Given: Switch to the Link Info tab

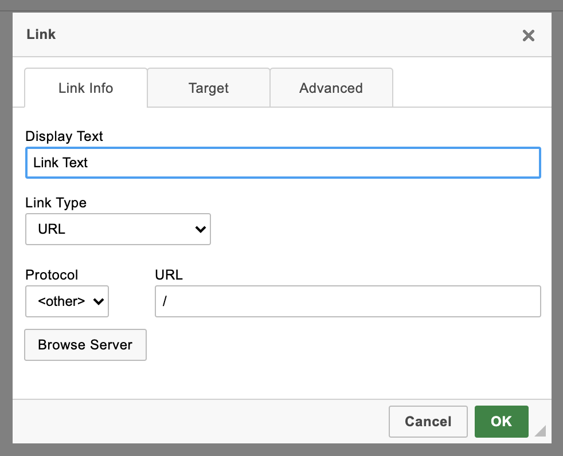Looking at the screenshot, I should click(x=86, y=88).
